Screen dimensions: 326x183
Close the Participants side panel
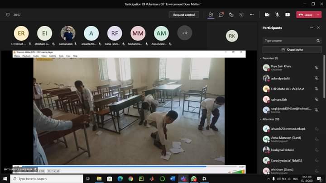point(318,28)
